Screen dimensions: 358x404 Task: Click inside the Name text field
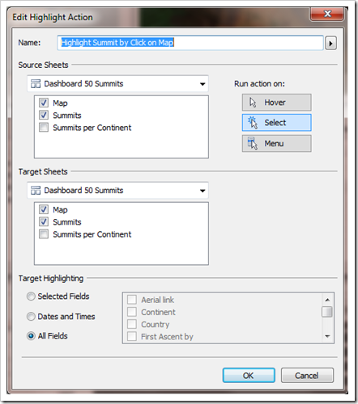[x=190, y=43]
